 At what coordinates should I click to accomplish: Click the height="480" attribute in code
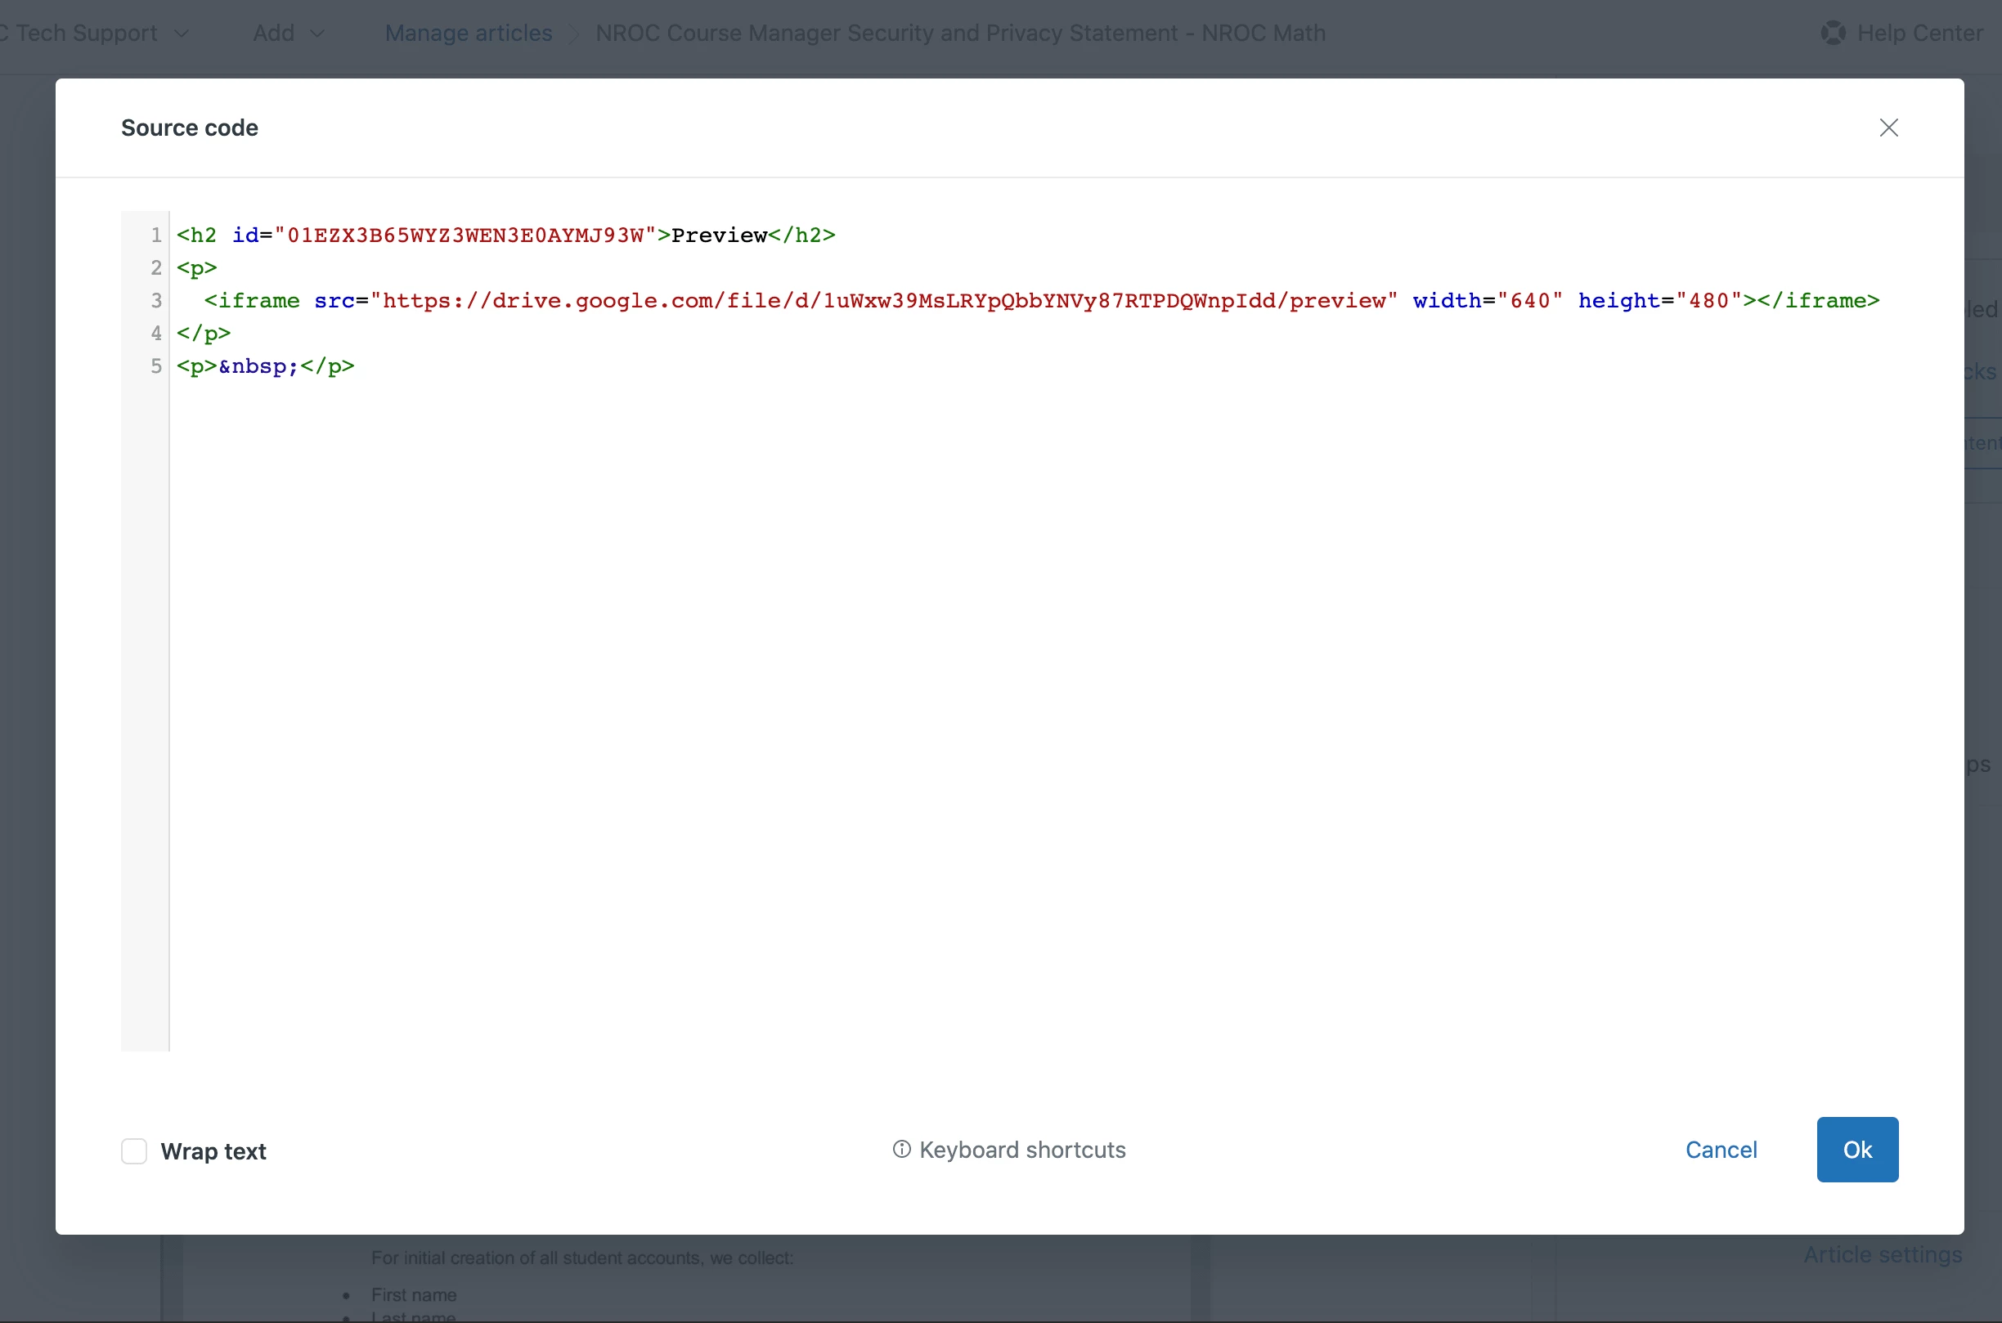click(1659, 301)
